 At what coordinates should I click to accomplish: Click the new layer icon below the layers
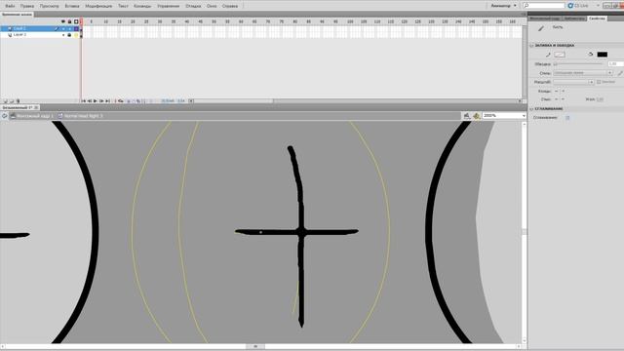coord(5,101)
